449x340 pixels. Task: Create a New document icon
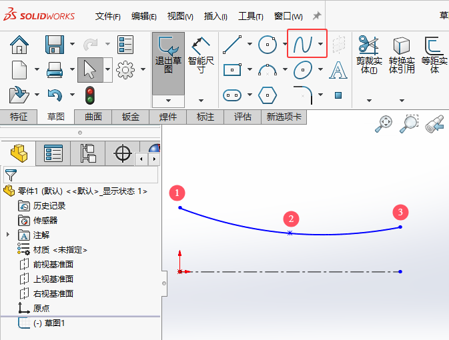19,70
